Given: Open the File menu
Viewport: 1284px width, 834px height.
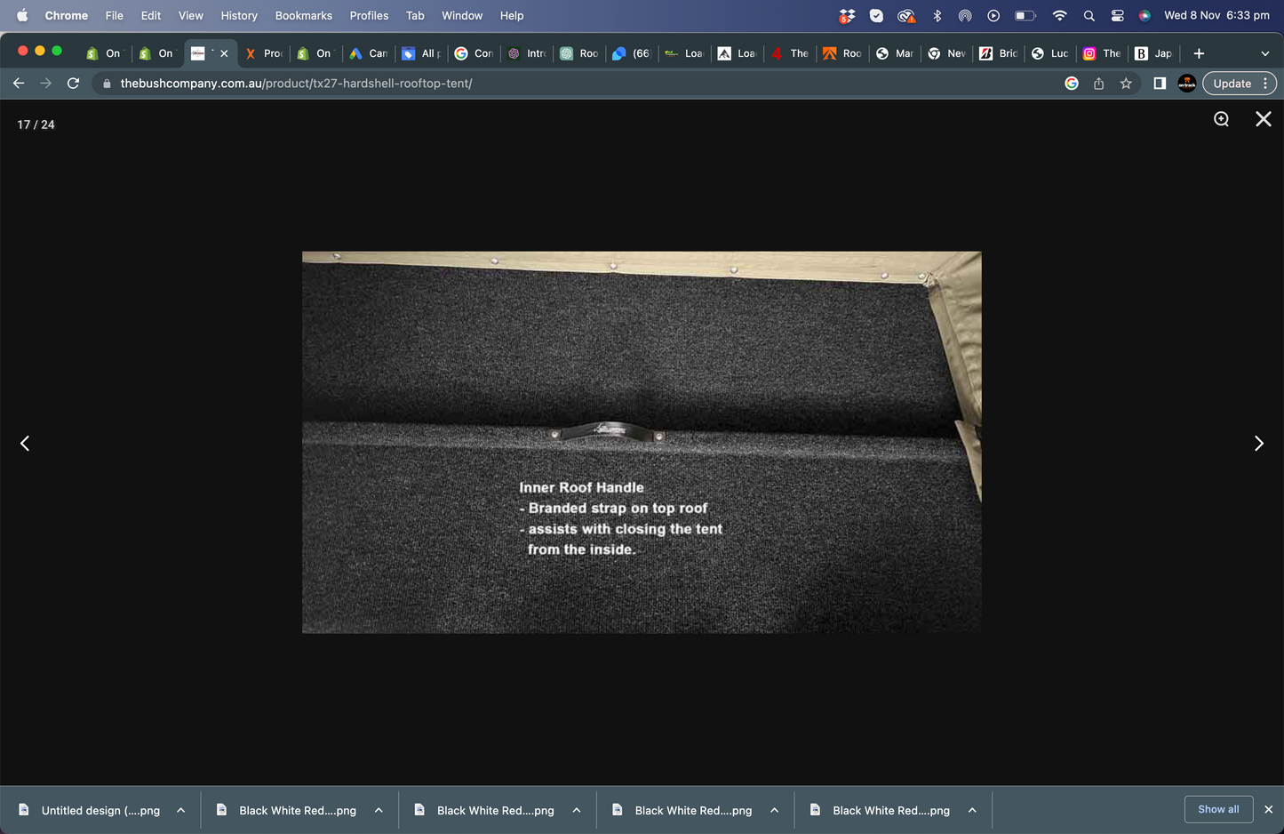Looking at the screenshot, I should 114,15.
